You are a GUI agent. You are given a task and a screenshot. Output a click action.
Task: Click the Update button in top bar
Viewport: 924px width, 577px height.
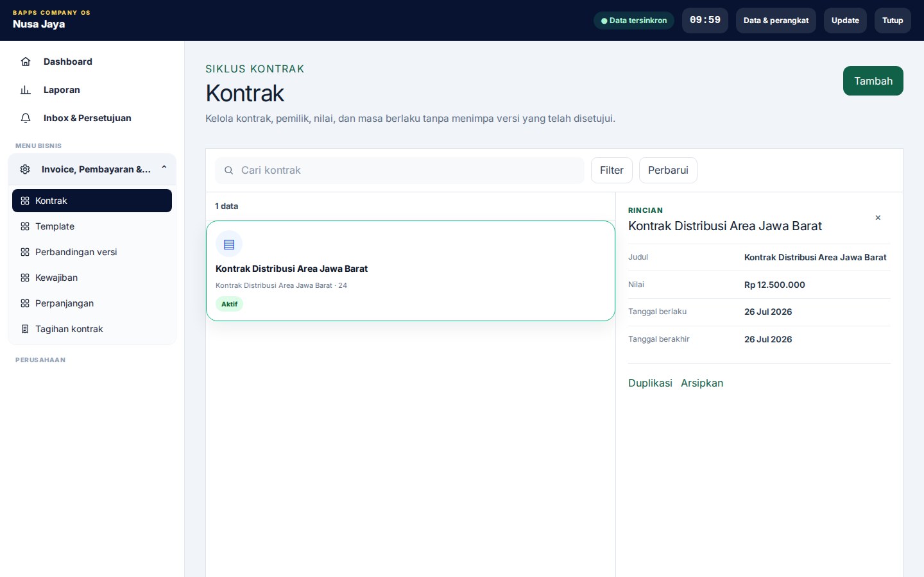click(x=845, y=21)
